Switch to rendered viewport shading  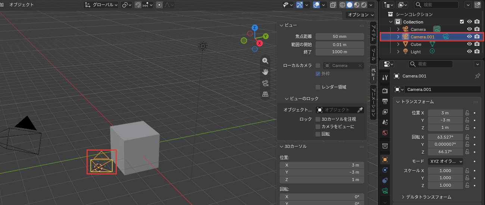(364, 5)
